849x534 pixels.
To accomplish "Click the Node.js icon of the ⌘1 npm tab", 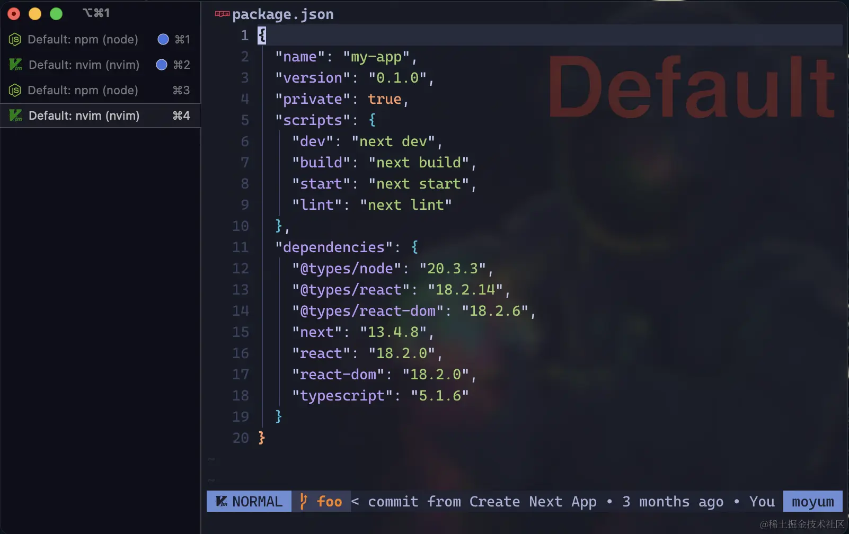I will 15,39.
